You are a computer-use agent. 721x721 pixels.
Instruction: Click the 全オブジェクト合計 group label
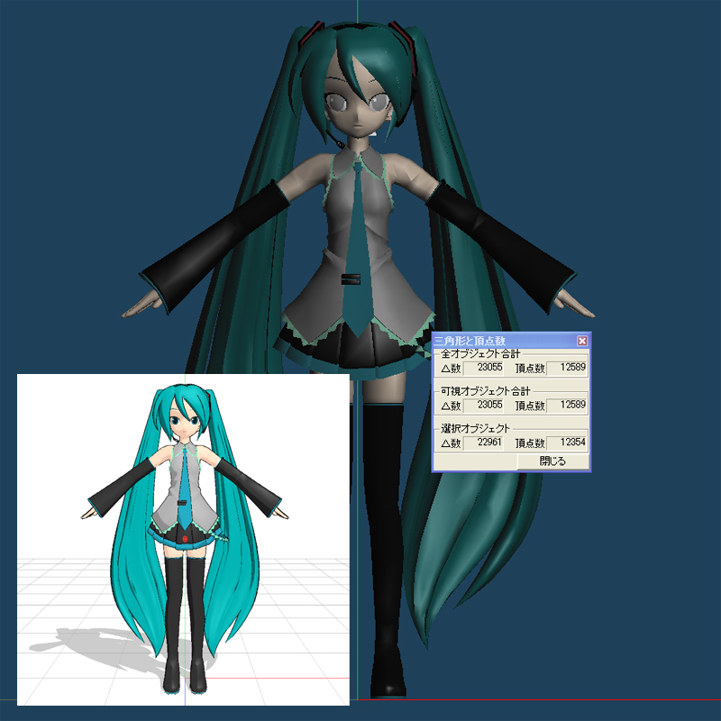[x=480, y=353]
